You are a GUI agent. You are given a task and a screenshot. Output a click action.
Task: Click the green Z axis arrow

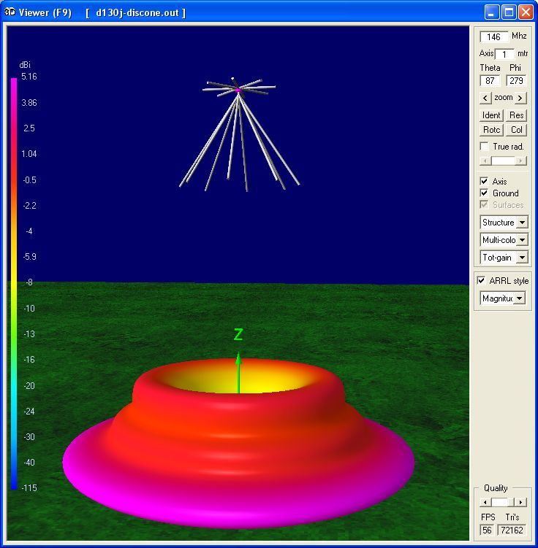coord(238,373)
